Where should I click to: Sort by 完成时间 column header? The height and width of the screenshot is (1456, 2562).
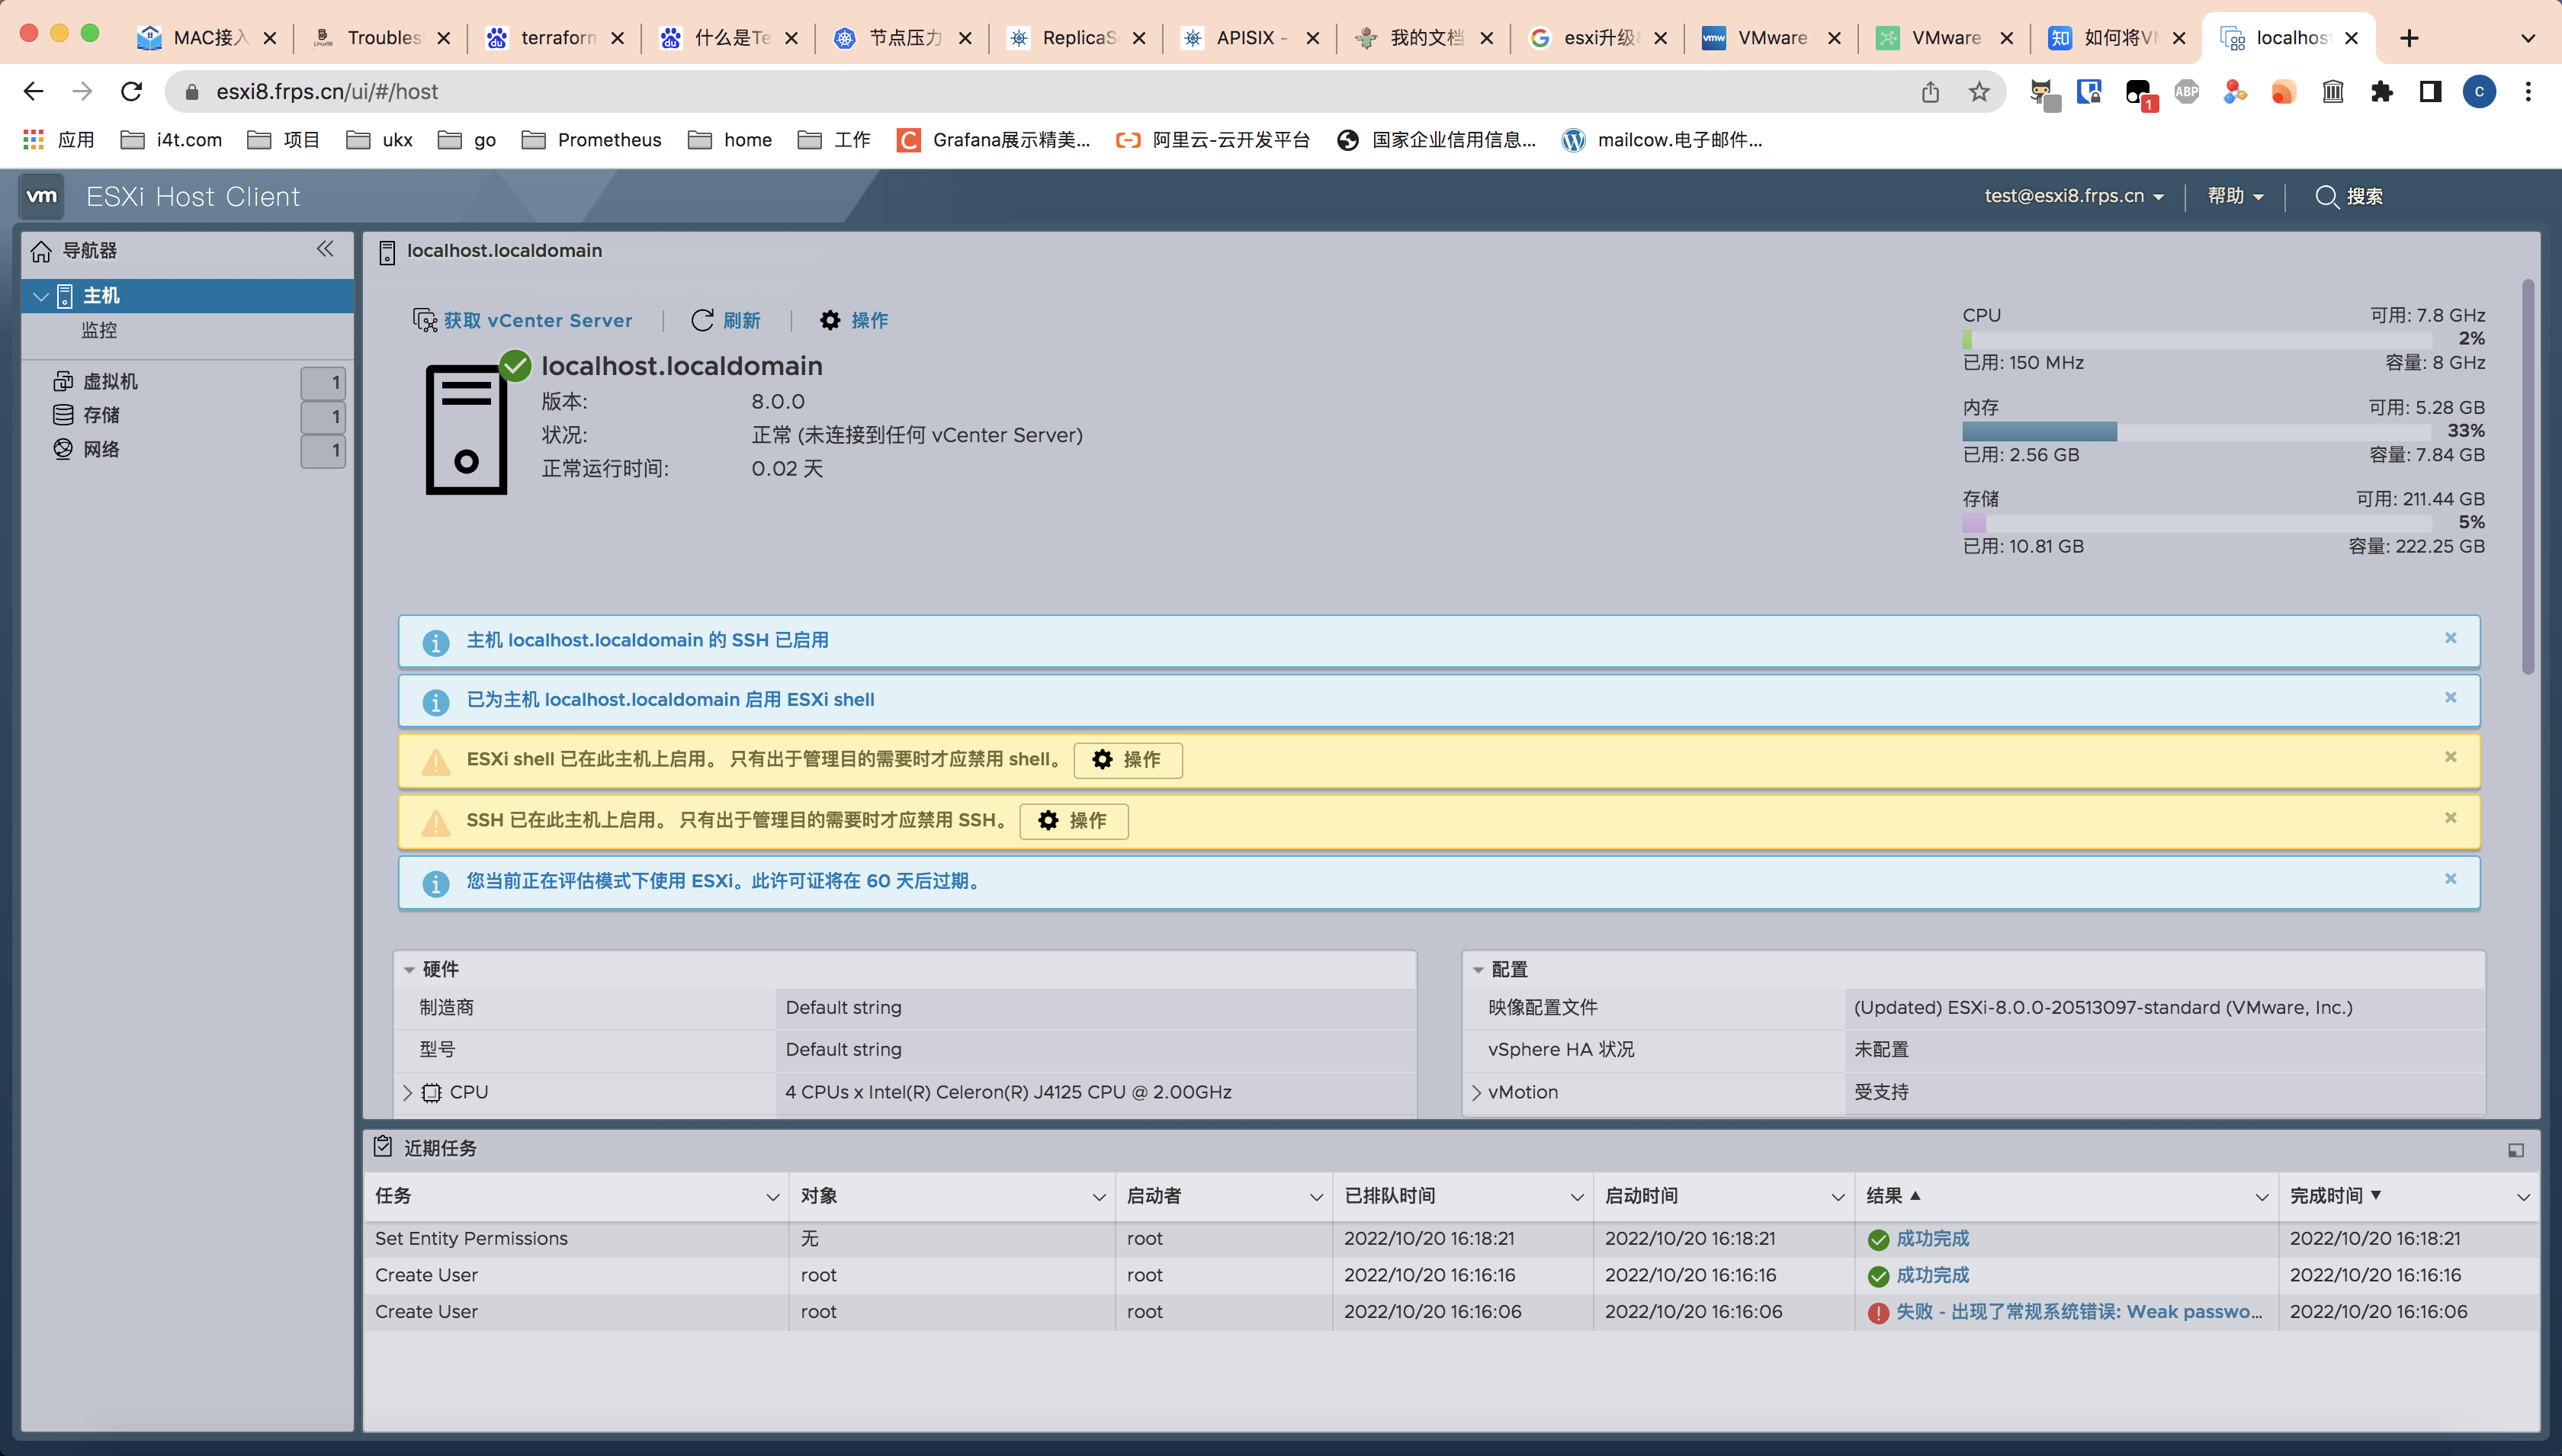[2327, 1196]
